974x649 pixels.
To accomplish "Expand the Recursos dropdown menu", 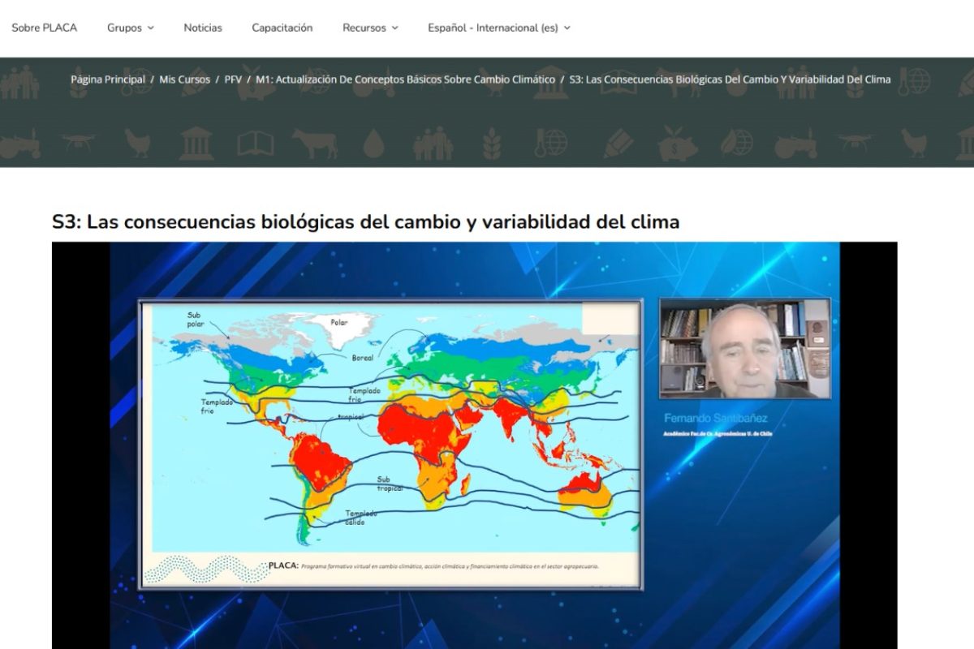I will (370, 28).
